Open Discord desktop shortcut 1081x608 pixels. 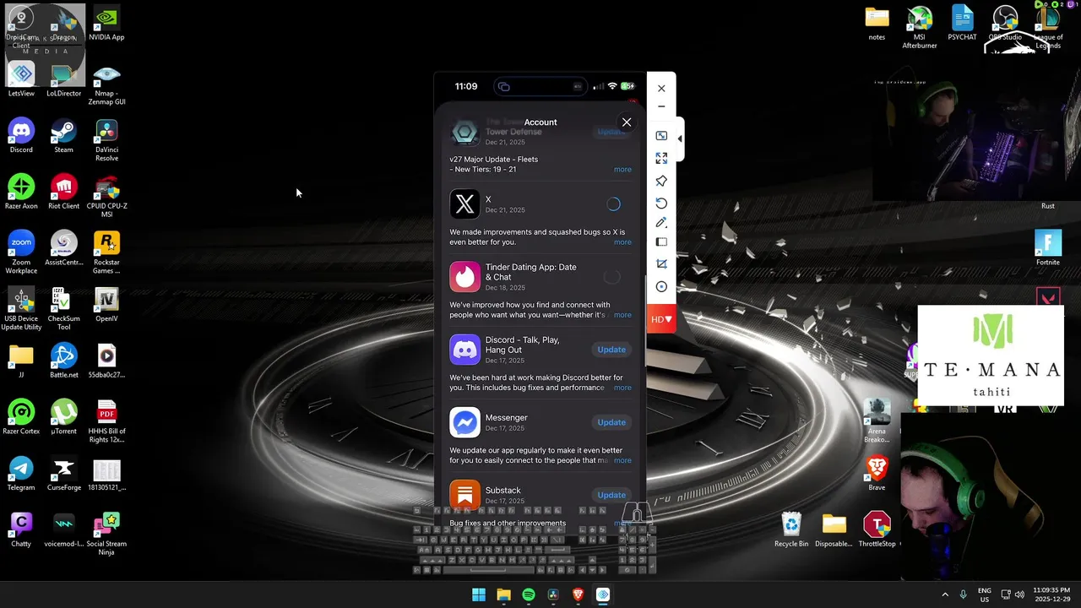click(21, 136)
